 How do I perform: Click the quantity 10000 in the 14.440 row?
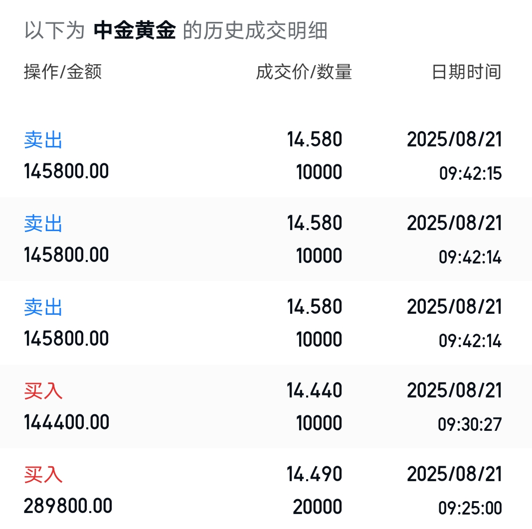pyautogui.click(x=319, y=423)
